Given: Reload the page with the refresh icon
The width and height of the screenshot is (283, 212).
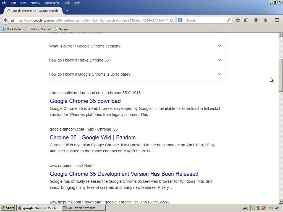Looking at the screenshot, I should 171,20.
